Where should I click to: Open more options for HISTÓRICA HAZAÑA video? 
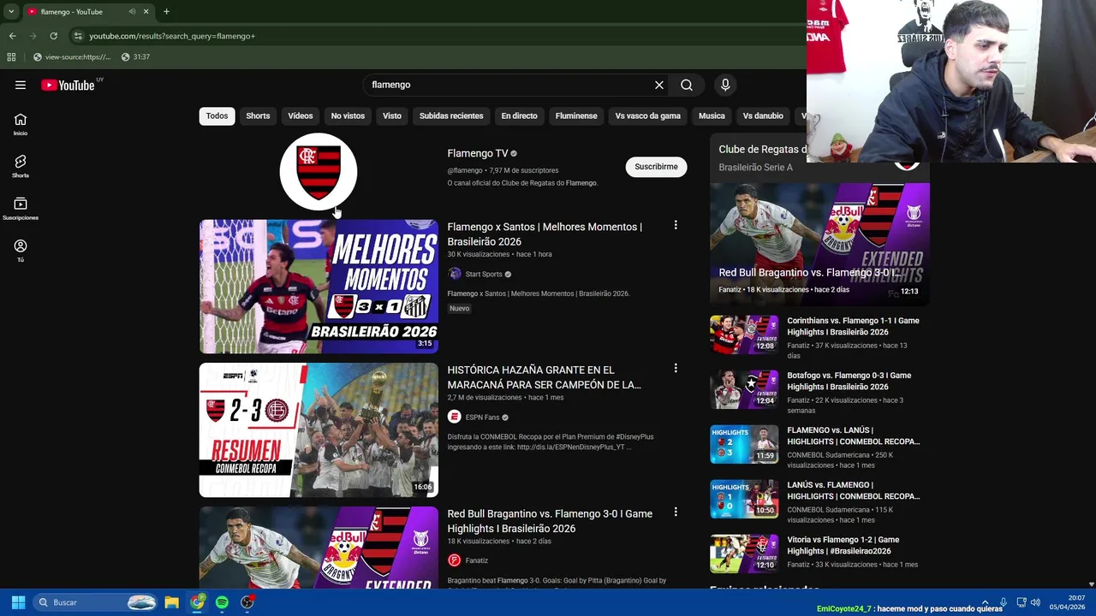point(676,368)
